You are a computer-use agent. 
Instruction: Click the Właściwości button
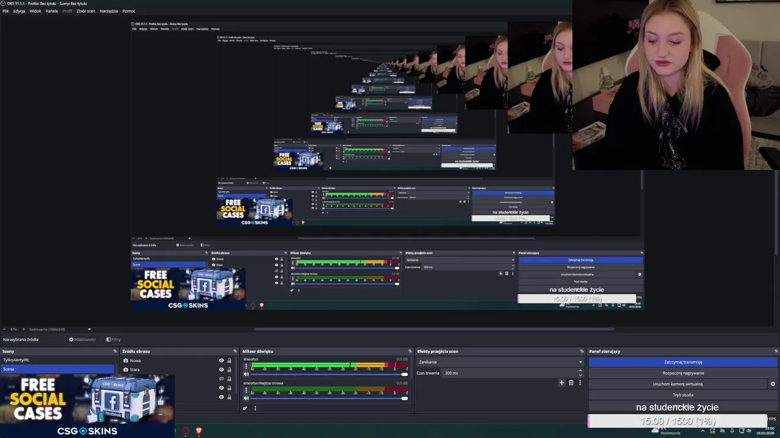coord(82,339)
